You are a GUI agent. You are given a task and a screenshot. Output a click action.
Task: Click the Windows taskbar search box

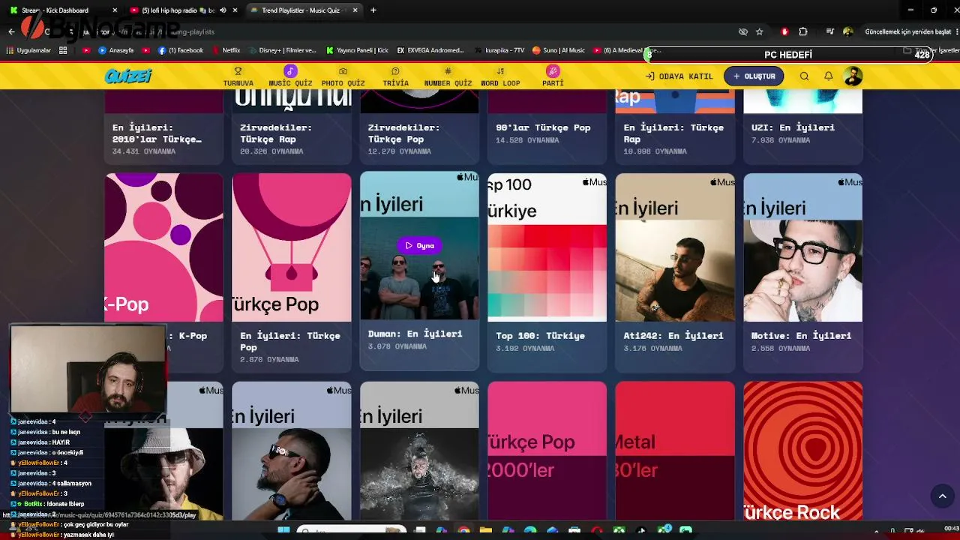pos(351,532)
